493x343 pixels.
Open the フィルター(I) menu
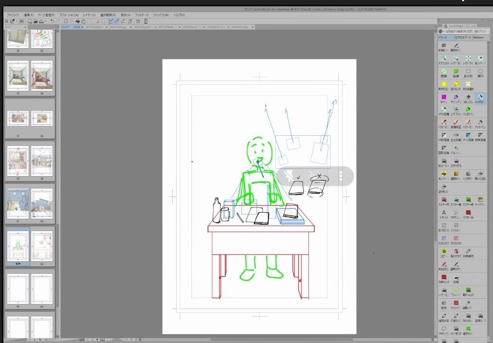click(x=142, y=15)
